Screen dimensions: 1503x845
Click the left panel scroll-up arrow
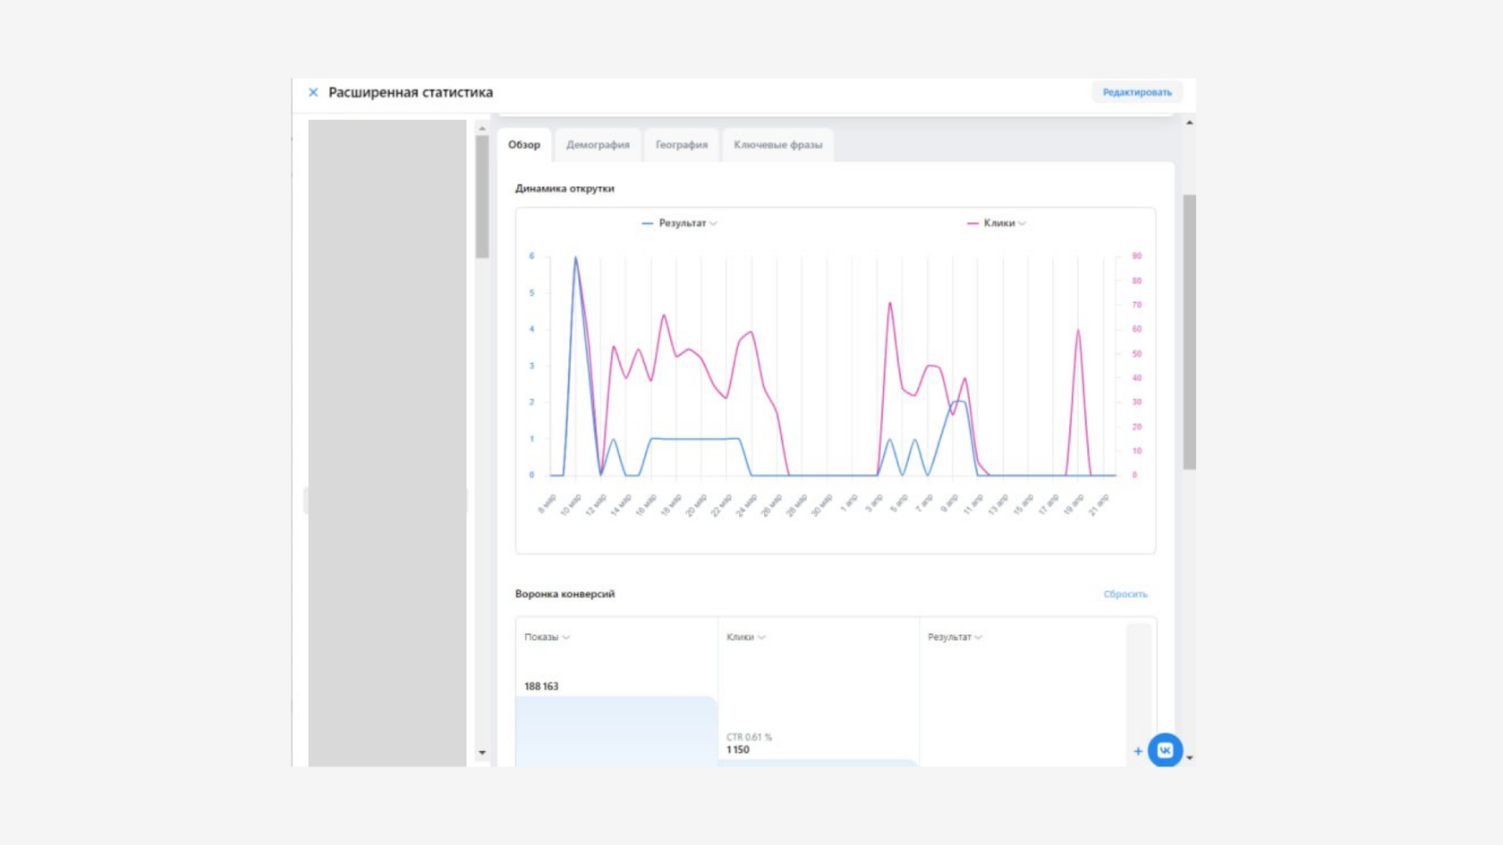[x=482, y=129]
